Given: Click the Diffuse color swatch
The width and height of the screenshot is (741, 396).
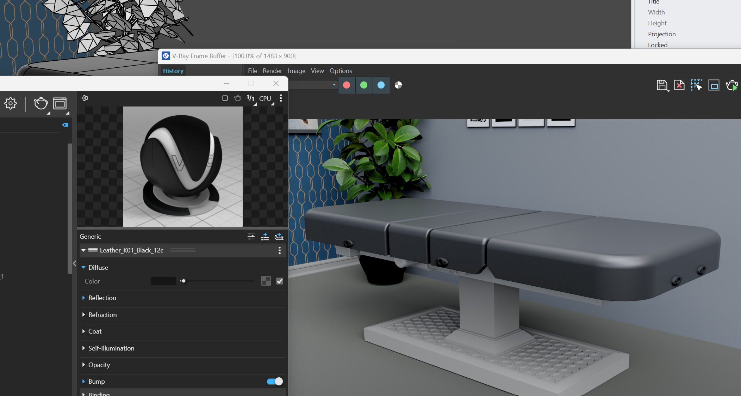Looking at the screenshot, I should coord(163,281).
